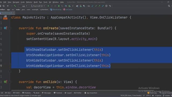
Task: Open the Run tool window
Action: (8, 93)
